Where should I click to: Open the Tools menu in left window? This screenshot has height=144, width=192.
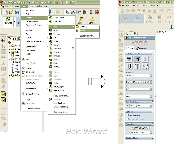[x=31, y=6]
